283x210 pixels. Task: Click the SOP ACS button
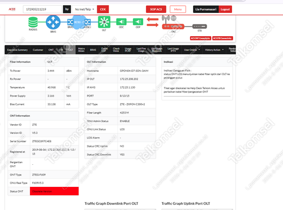pyautogui.click(x=156, y=9)
